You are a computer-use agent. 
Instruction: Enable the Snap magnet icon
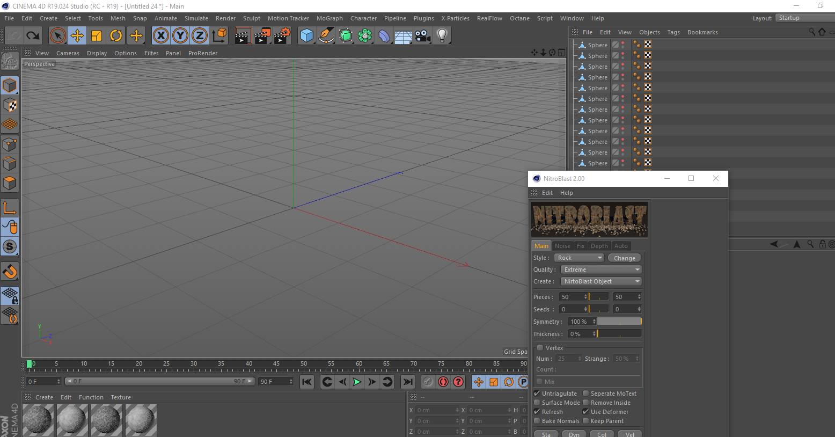10,271
